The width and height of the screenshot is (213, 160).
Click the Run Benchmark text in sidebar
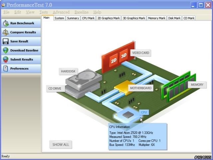(22, 23)
